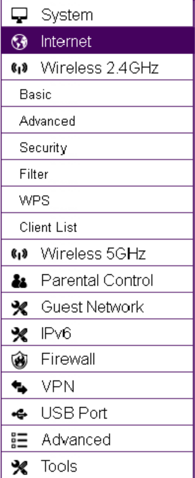Click the System monitor icon
195x478 pixels.
(x=19, y=15)
